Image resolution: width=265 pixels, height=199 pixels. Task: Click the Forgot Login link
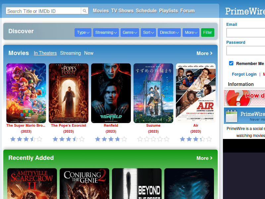click(x=244, y=74)
